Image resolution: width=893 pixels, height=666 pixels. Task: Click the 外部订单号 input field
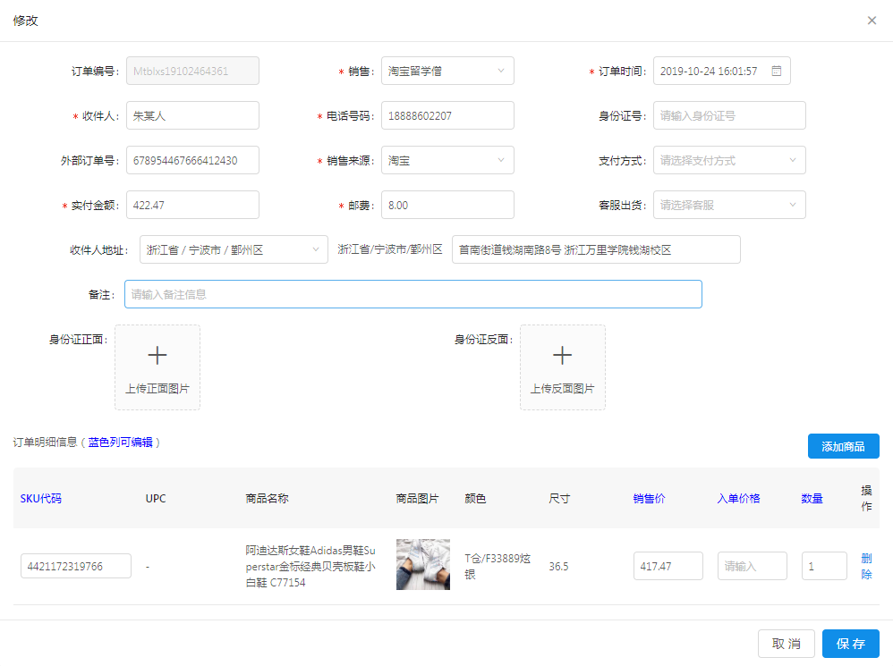click(x=192, y=160)
